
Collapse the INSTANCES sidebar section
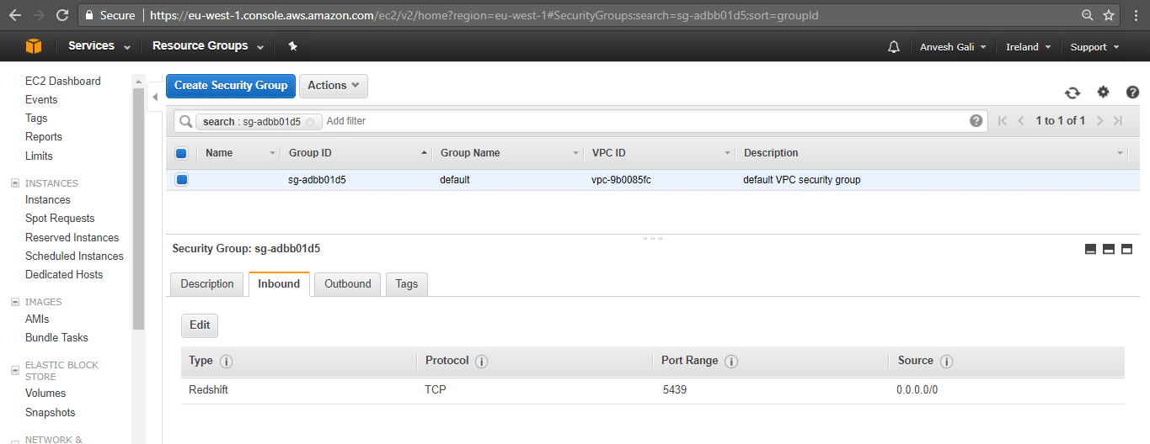[x=14, y=183]
